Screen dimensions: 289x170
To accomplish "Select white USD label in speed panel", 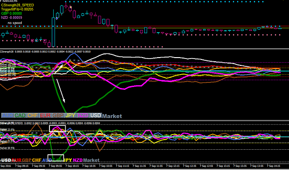I will point(6,160).
